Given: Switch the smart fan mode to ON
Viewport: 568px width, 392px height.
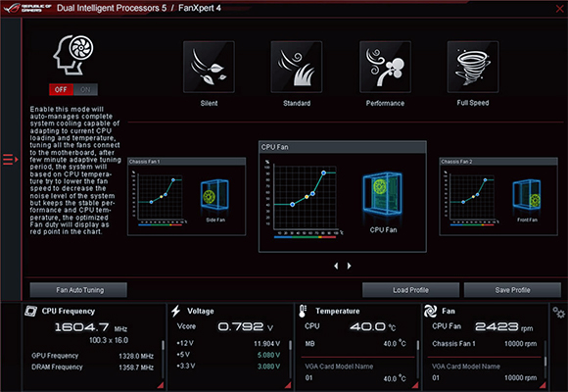Looking at the screenshot, I should (85, 89).
